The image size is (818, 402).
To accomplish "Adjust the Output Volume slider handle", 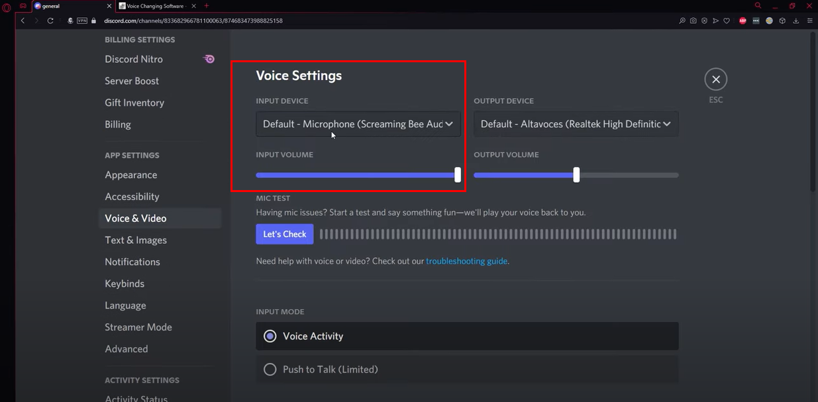I will click(575, 175).
